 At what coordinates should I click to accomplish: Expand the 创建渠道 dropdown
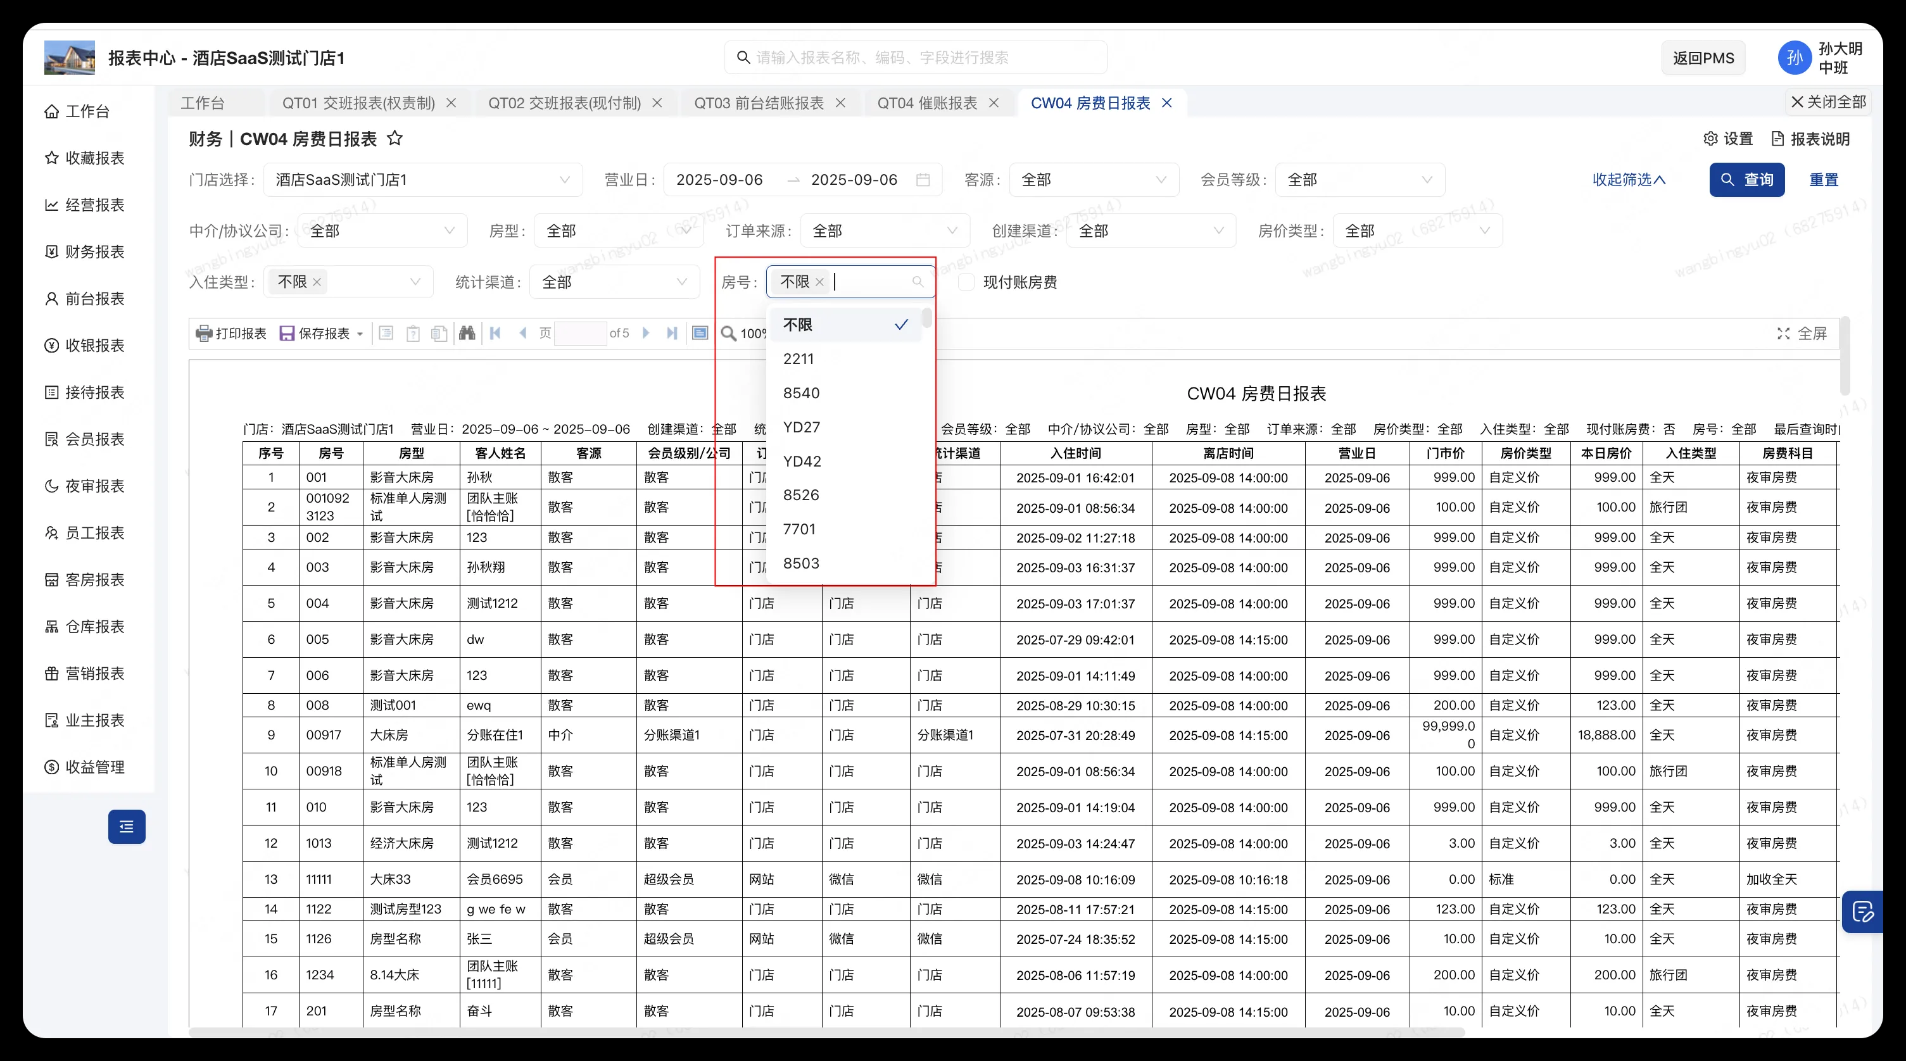click(1151, 231)
